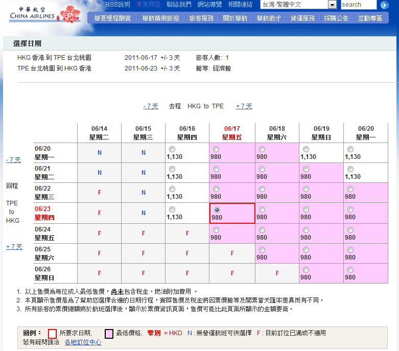The image size is (399, 351).
Task: Click the pink lowest price legend swatch
Action: point(109,333)
